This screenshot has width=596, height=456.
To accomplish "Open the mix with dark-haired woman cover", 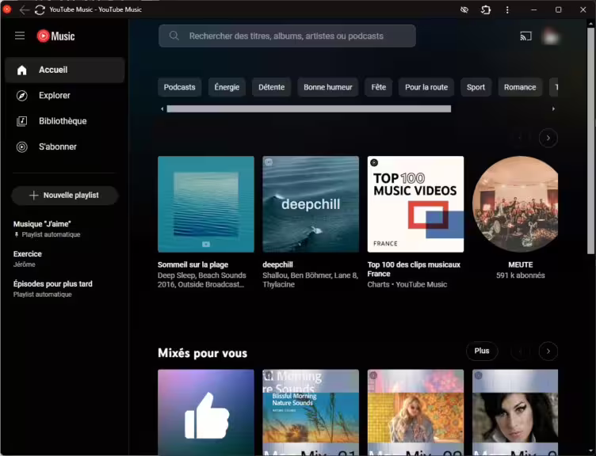I will 515,412.
